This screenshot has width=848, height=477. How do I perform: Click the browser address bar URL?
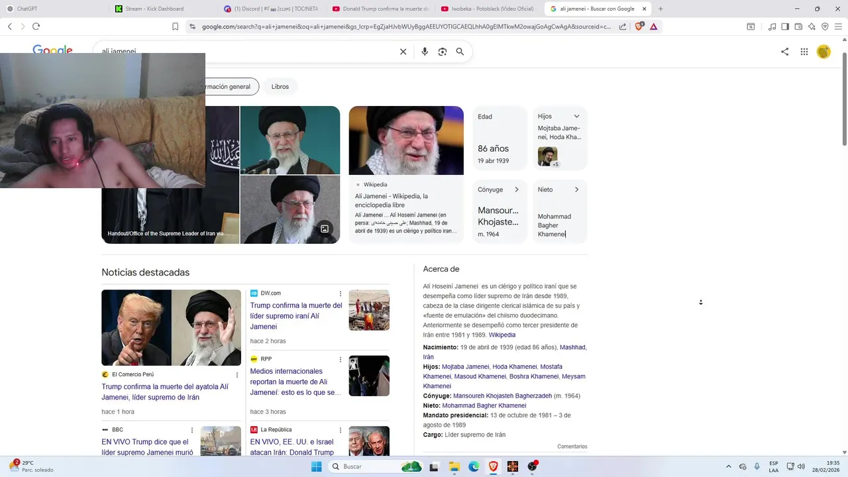pyautogui.click(x=406, y=26)
